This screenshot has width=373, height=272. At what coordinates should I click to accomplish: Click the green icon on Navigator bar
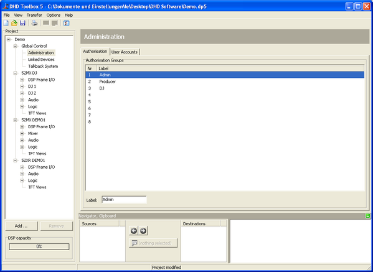coord(367,216)
